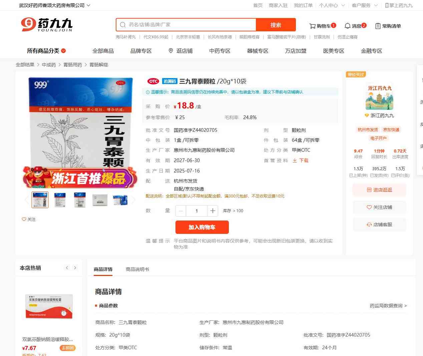Viewport: 423px width, 356px height.
Task: Click the search input field
Action: tap(190, 25)
